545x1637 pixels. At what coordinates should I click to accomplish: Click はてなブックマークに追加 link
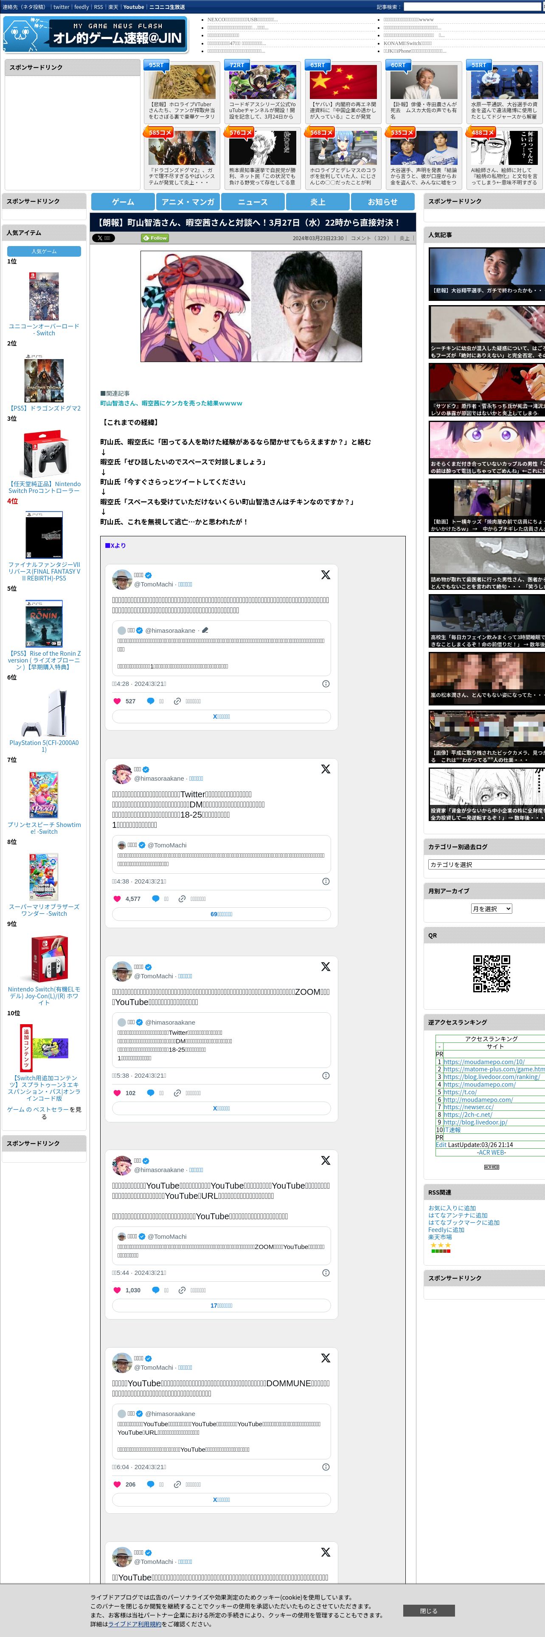coord(464,1222)
